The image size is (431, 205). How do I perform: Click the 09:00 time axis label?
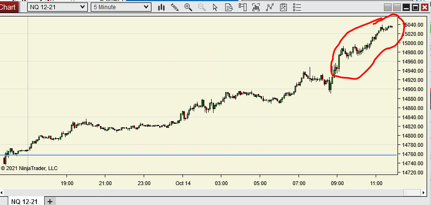(x=337, y=183)
